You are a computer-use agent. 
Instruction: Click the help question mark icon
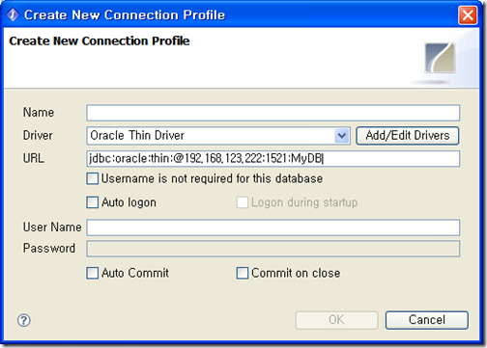pos(24,320)
